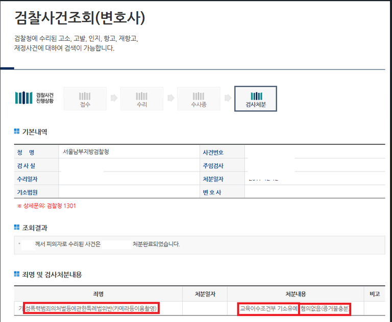The image size is (392, 322).
Task: Click the icon beside 죄명 및 검사처분내용
Action: click(17, 275)
